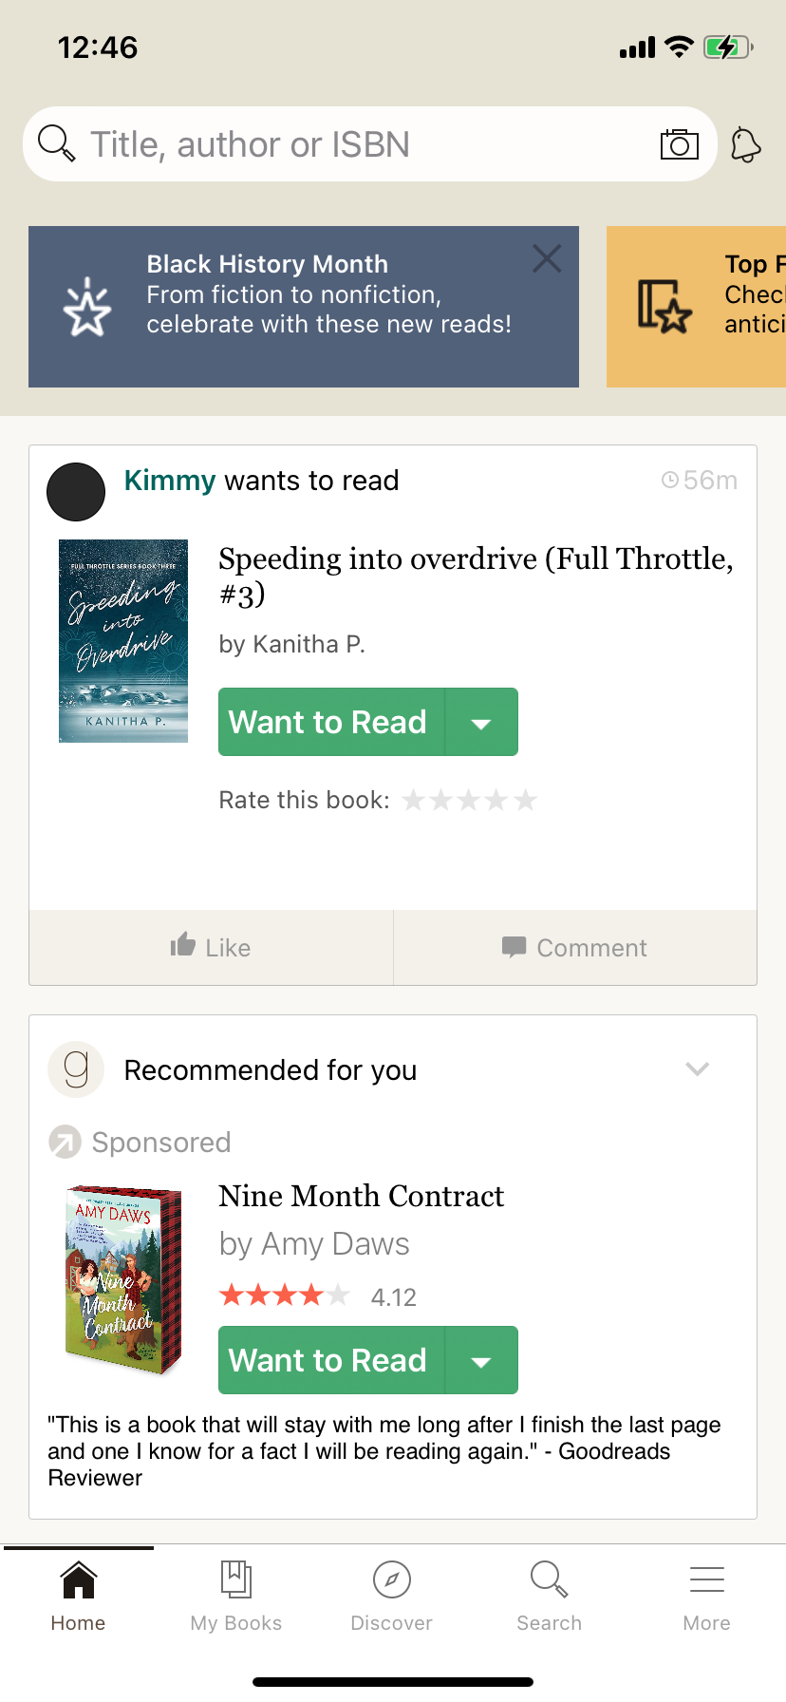
Task: Open the Speeding into Overdrive cover thumbnail
Action: click(123, 641)
